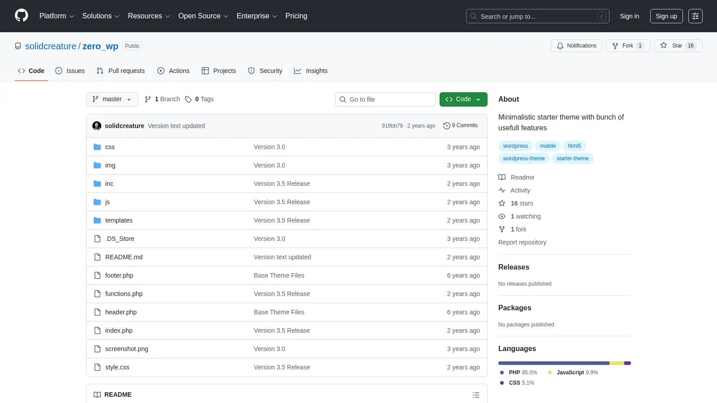The width and height of the screenshot is (717, 403).
Task: Expand the Resources menu
Action: point(149,16)
